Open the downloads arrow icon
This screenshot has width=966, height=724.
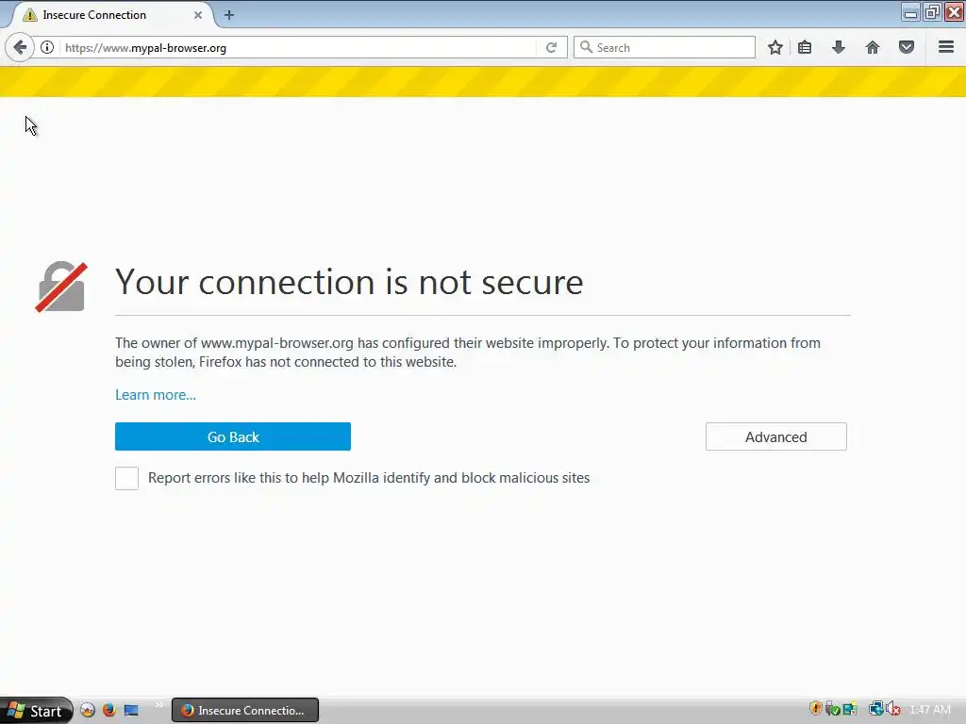[839, 47]
